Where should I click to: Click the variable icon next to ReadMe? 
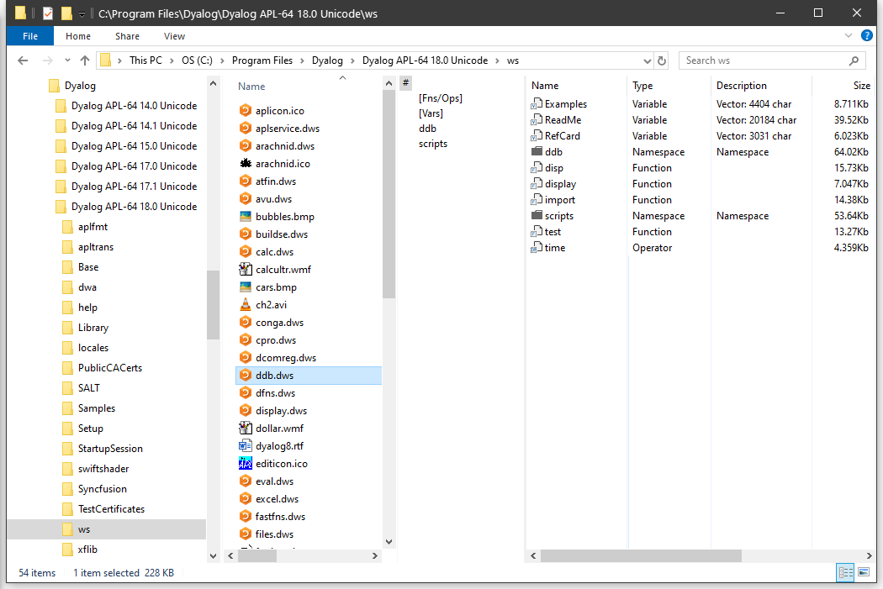click(x=537, y=120)
